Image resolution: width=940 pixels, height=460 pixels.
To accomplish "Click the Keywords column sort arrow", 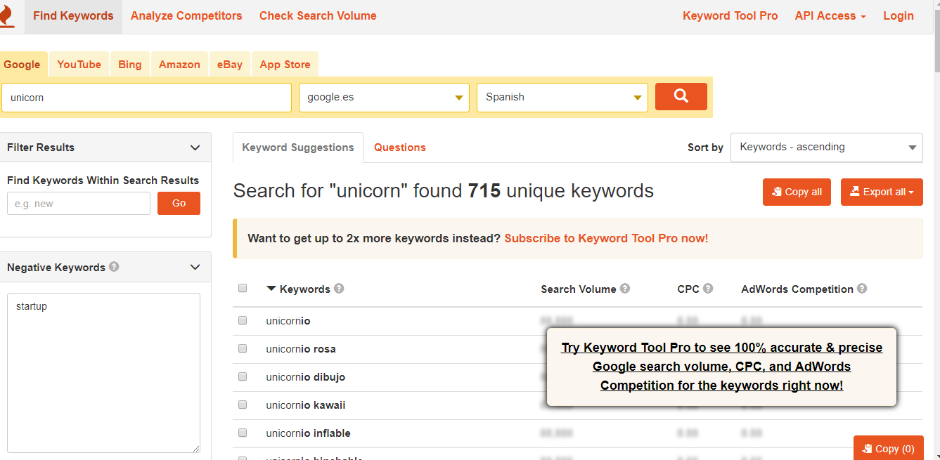I will 271,289.
